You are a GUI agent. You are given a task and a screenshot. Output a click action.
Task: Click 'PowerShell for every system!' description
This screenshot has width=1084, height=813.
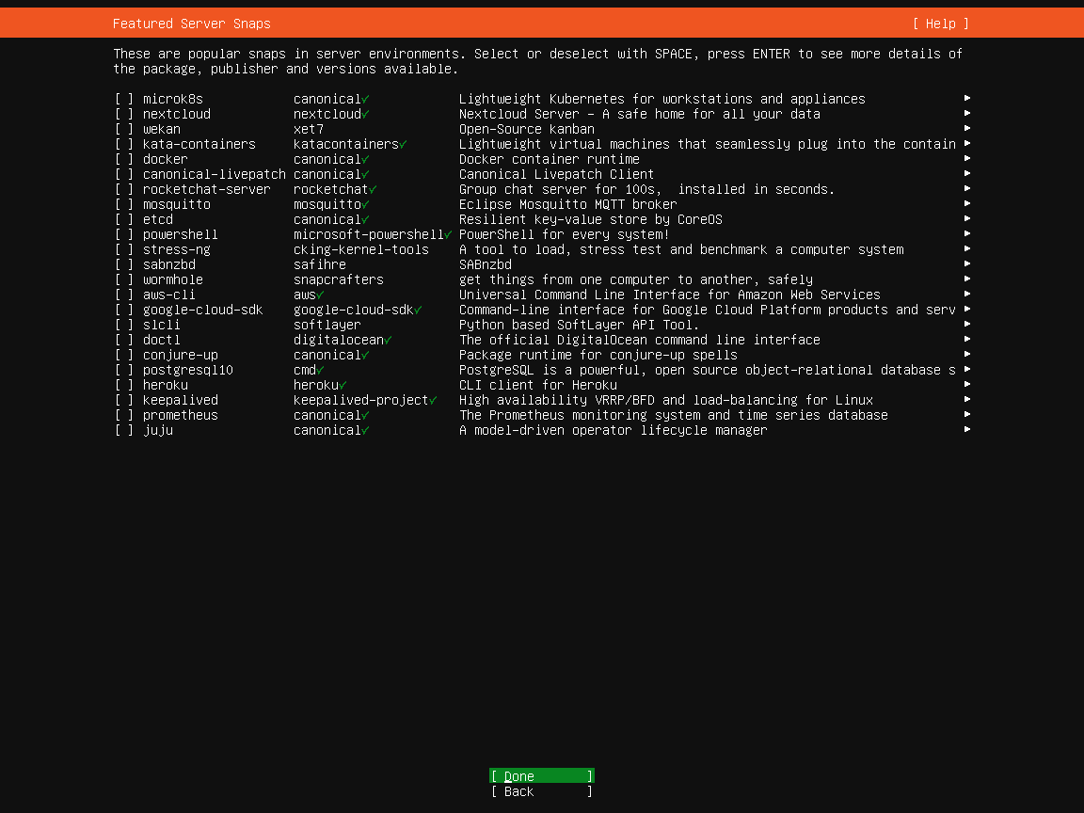tap(565, 234)
